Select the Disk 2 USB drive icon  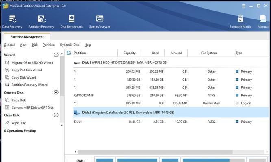tap(77, 113)
